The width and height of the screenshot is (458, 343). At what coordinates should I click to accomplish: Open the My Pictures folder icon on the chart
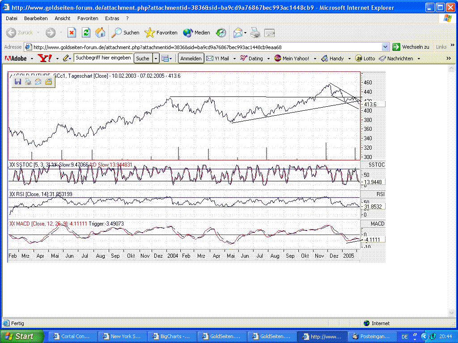tap(48, 82)
